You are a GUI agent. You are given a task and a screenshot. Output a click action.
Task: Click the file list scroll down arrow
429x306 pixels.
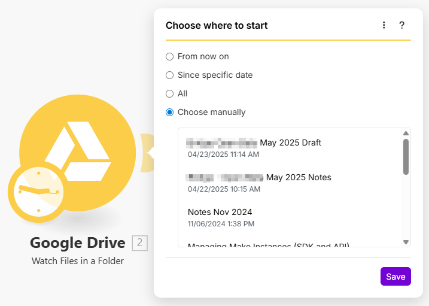pyautogui.click(x=406, y=242)
